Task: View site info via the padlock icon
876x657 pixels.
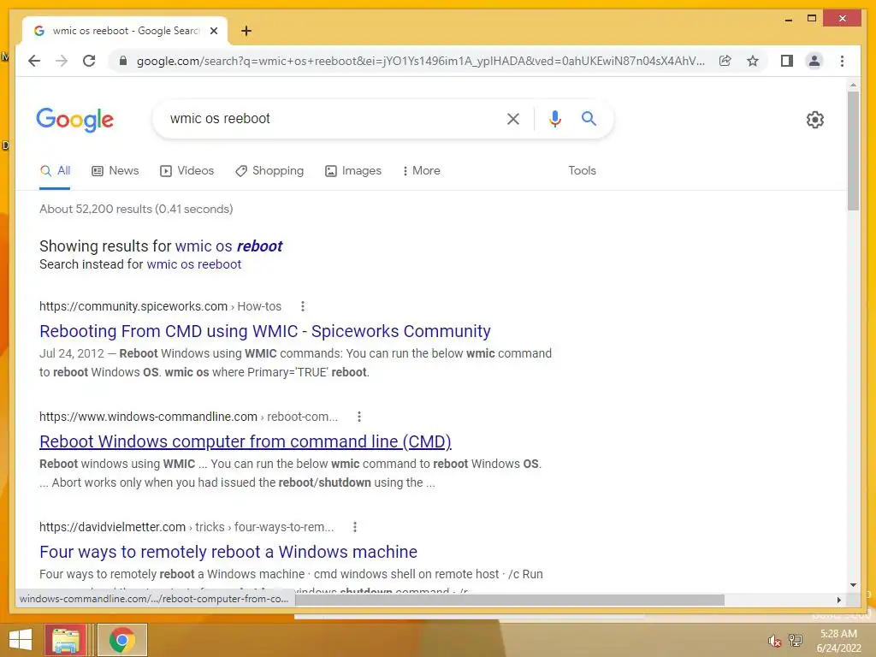Action: [123, 61]
